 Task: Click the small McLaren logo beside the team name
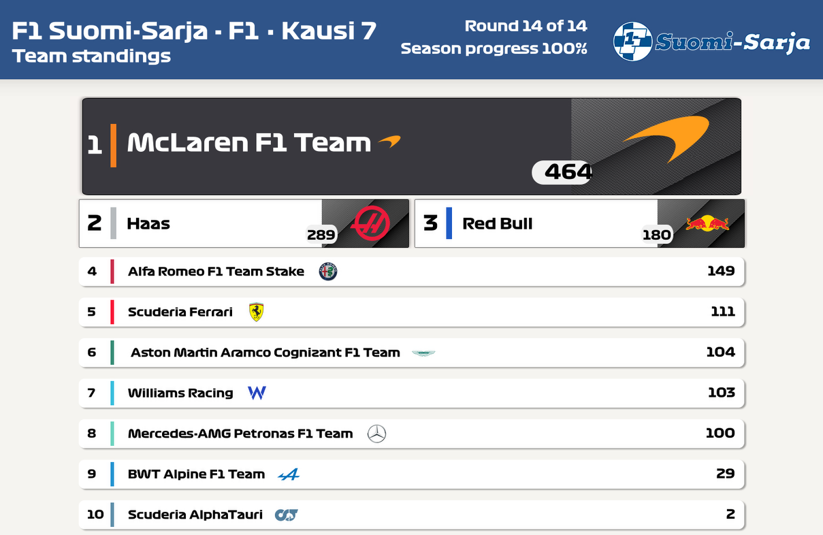click(389, 142)
